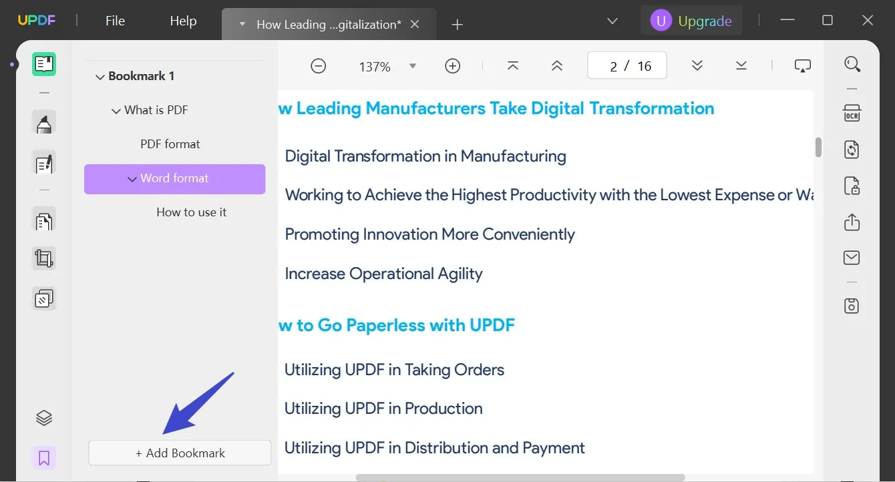
Task: Open Utilizing UPDF in Production entry
Action: click(x=384, y=409)
